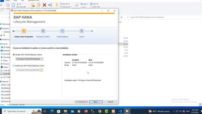
Task: Open the View ribbon tab in Explorer
Action: [x=22, y=1]
